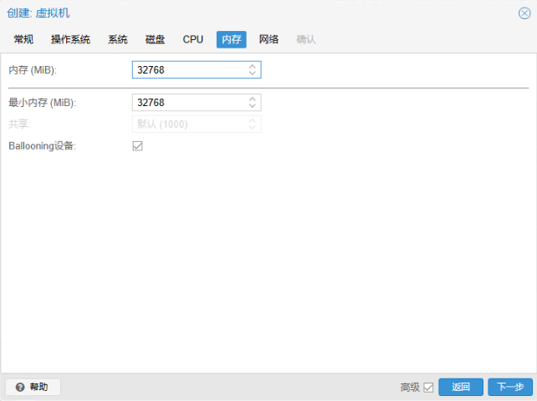The image size is (537, 401).
Task: Open the 操作系统 tab
Action: pos(70,39)
